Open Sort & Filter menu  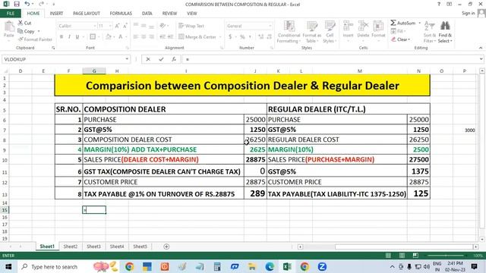430,32
